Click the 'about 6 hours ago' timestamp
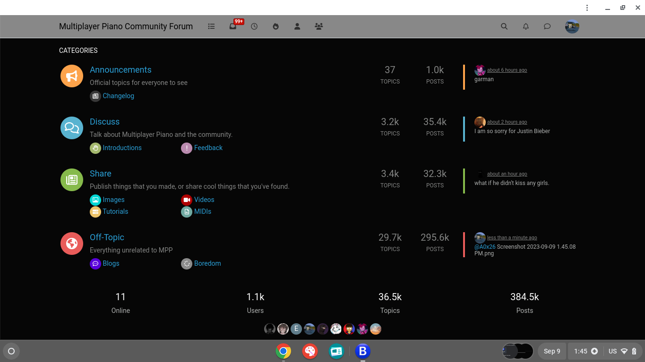This screenshot has height=362, width=645. 507,70
